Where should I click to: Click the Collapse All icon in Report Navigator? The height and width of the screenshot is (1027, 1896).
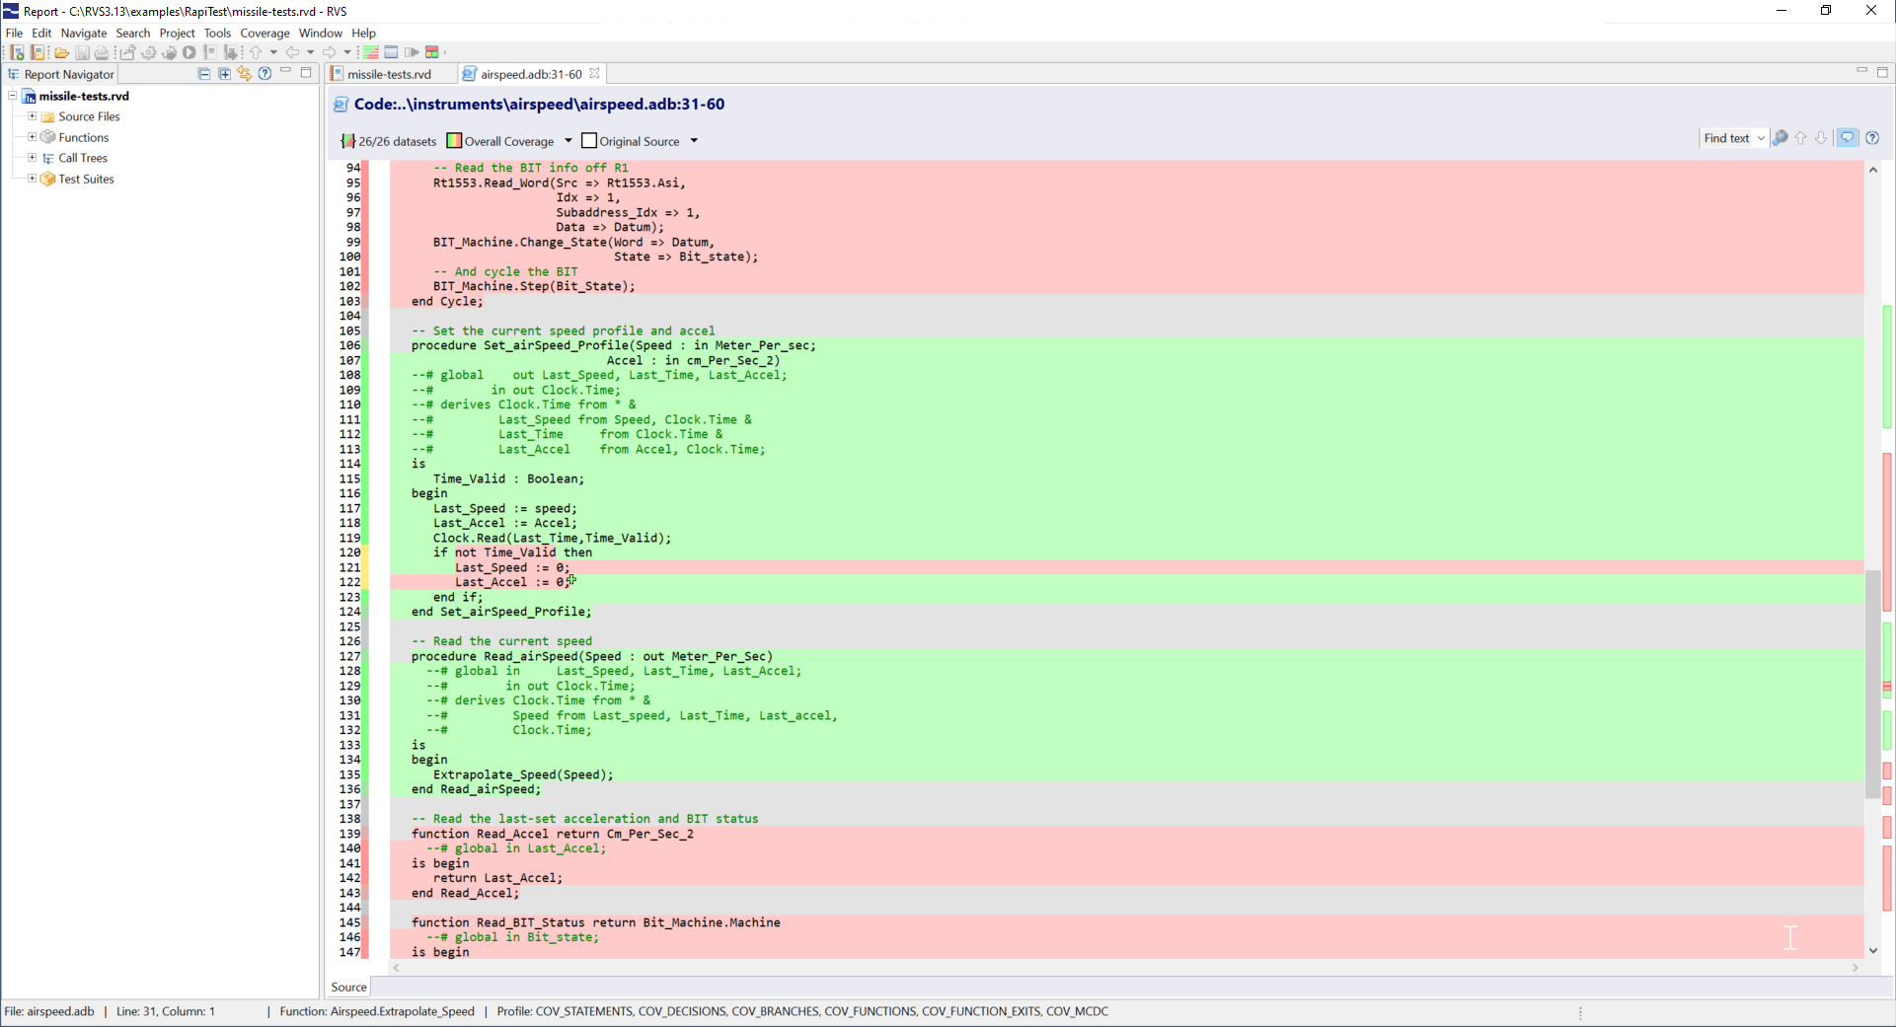pos(203,74)
